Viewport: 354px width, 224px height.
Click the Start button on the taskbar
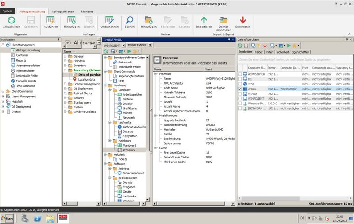(7, 219)
